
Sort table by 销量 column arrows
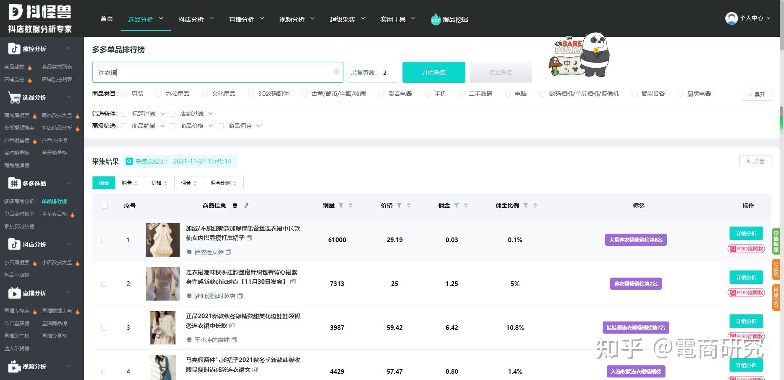click(351, 206)
